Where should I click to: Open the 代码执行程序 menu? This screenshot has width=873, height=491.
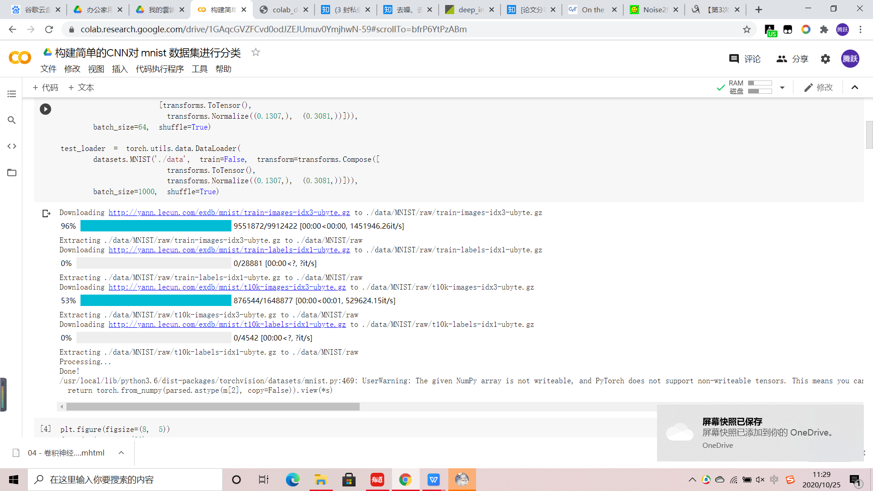(160, 69)
